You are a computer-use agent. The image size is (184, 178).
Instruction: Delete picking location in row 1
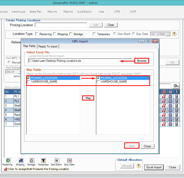177,96
